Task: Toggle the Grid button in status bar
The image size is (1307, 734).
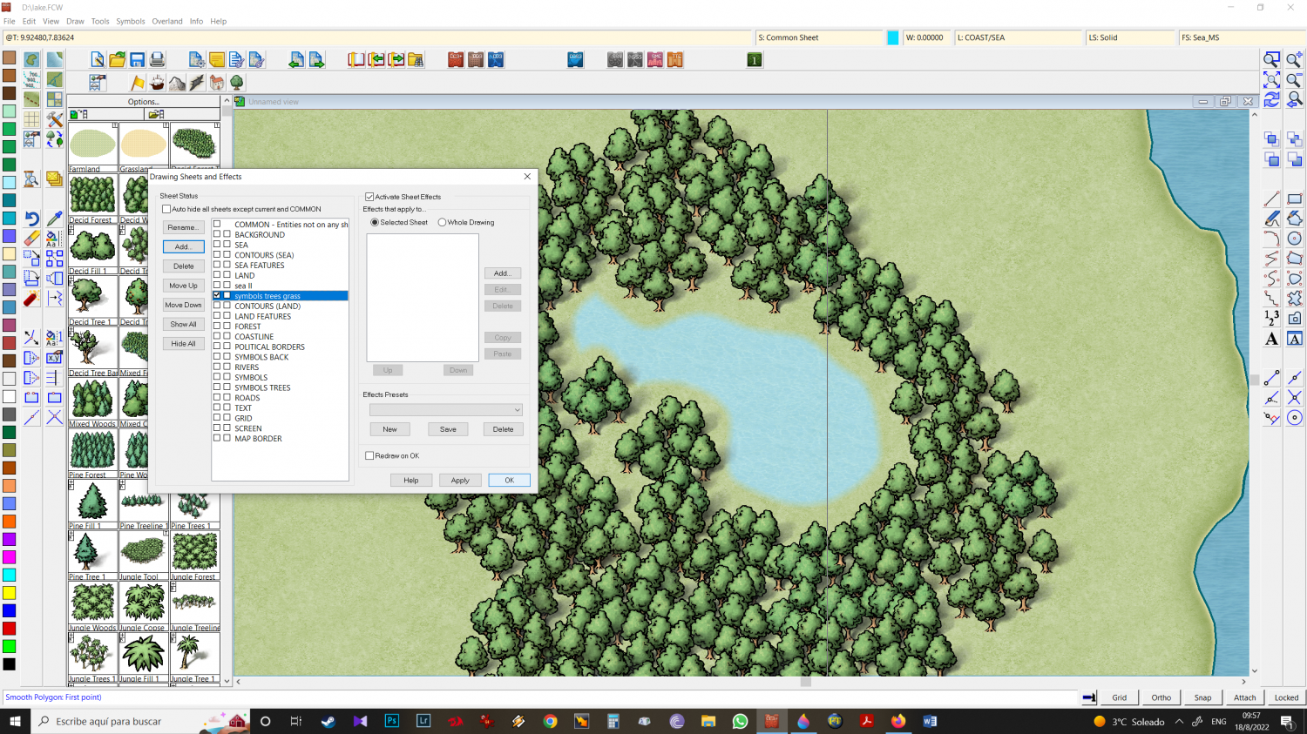Action: [x=1119, y=697]
